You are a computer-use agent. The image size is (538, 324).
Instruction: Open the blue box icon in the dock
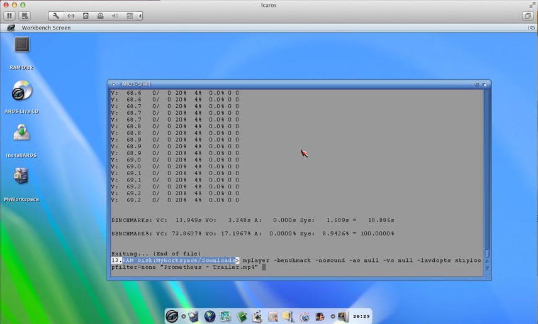coord(194,316)
